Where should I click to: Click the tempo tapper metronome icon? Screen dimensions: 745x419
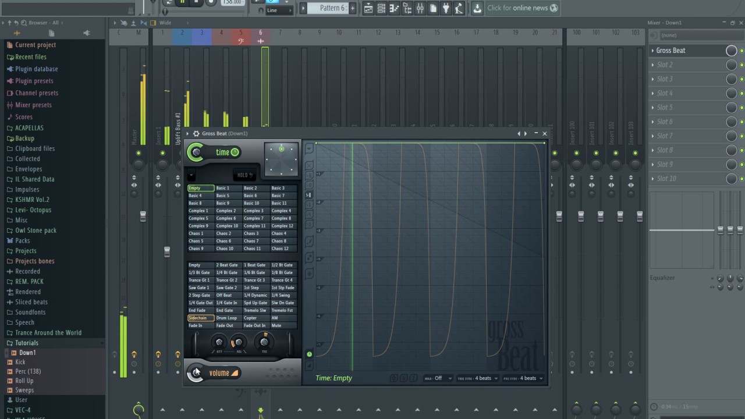click(x=459, y=8)
